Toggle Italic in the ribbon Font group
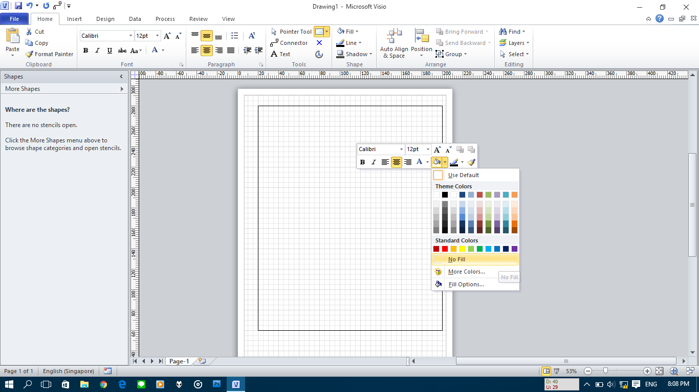The height and width of the screenshot is (392, 699). 97,51
